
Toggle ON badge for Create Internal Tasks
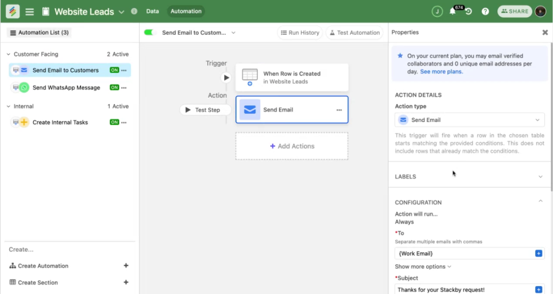coord(114,123)
